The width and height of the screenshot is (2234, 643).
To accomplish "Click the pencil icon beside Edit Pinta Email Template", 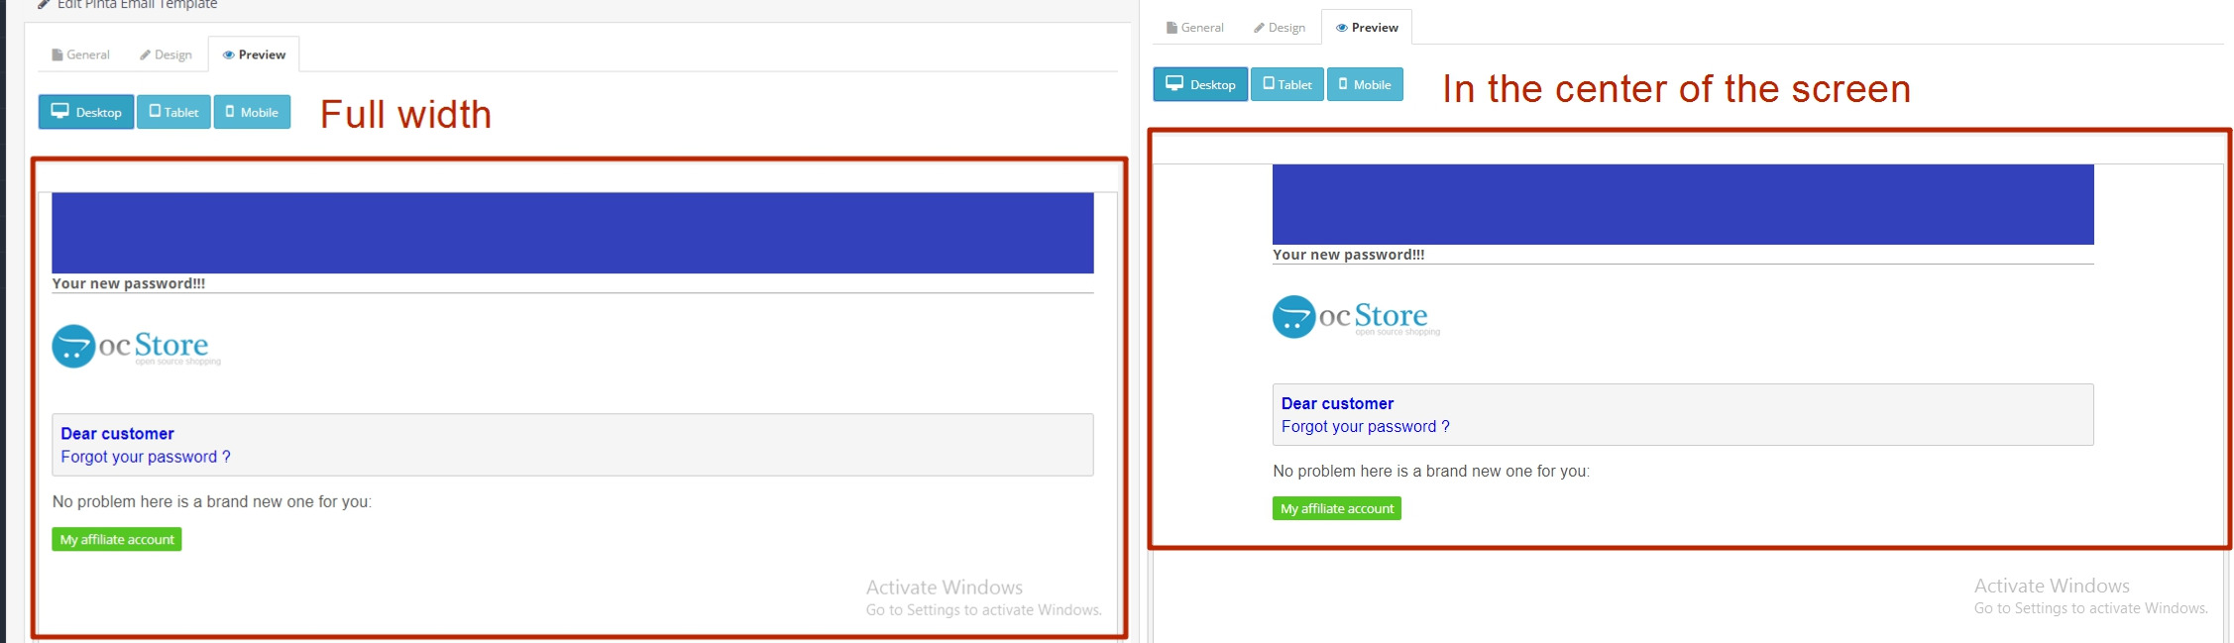I will (x=43, y=5).
